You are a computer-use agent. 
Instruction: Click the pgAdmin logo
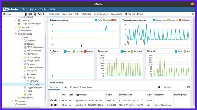10,9
